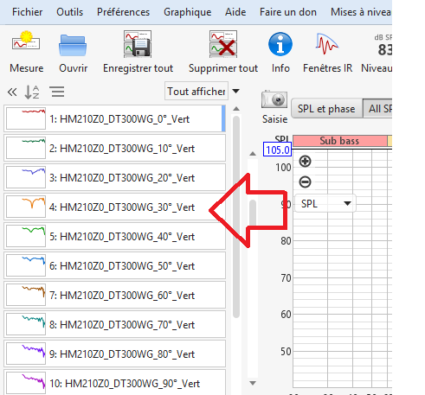Collapse the measurement panel with double chevron
This screenshot has width=425, height=395.
pos(12,92)
